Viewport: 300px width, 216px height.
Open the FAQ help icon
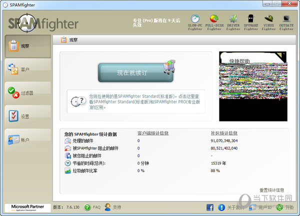click(87, 207)
